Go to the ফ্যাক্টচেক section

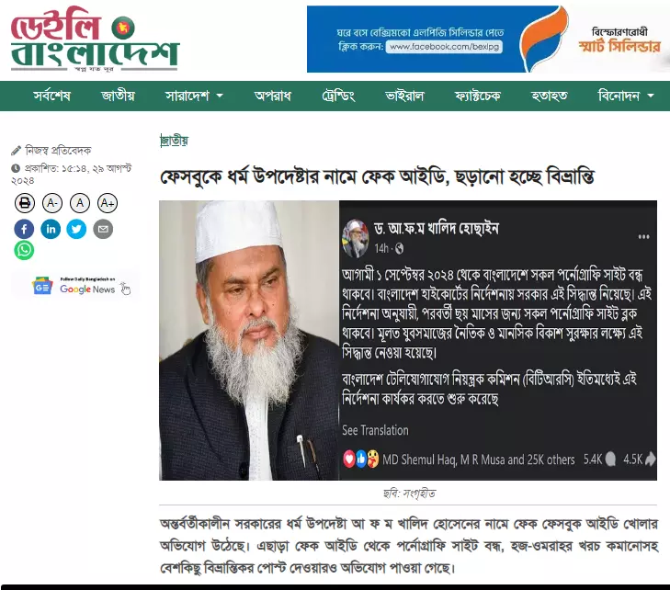point(477,96)
